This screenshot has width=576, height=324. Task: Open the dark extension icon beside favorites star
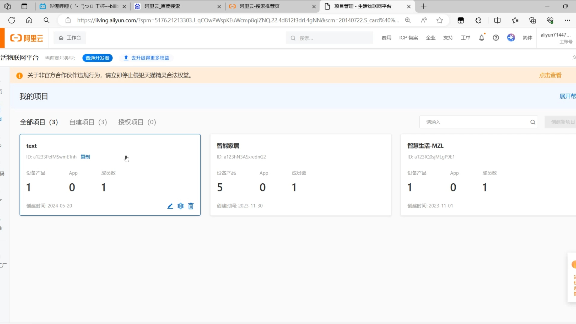tap(461, 20)
